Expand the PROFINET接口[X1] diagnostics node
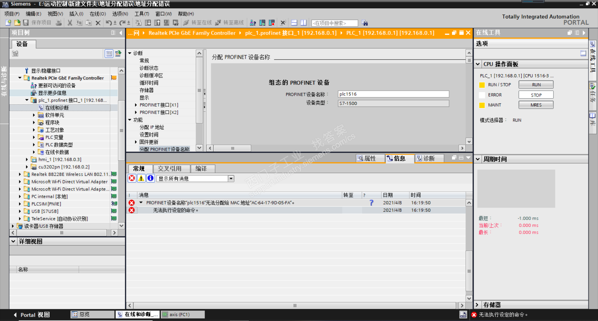This screenshot has width=598, height=321. point(136,105)
